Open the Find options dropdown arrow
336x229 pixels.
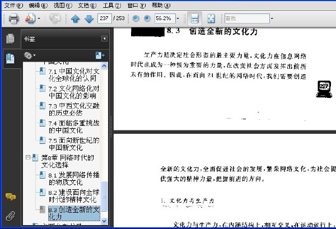pos(272,18)
